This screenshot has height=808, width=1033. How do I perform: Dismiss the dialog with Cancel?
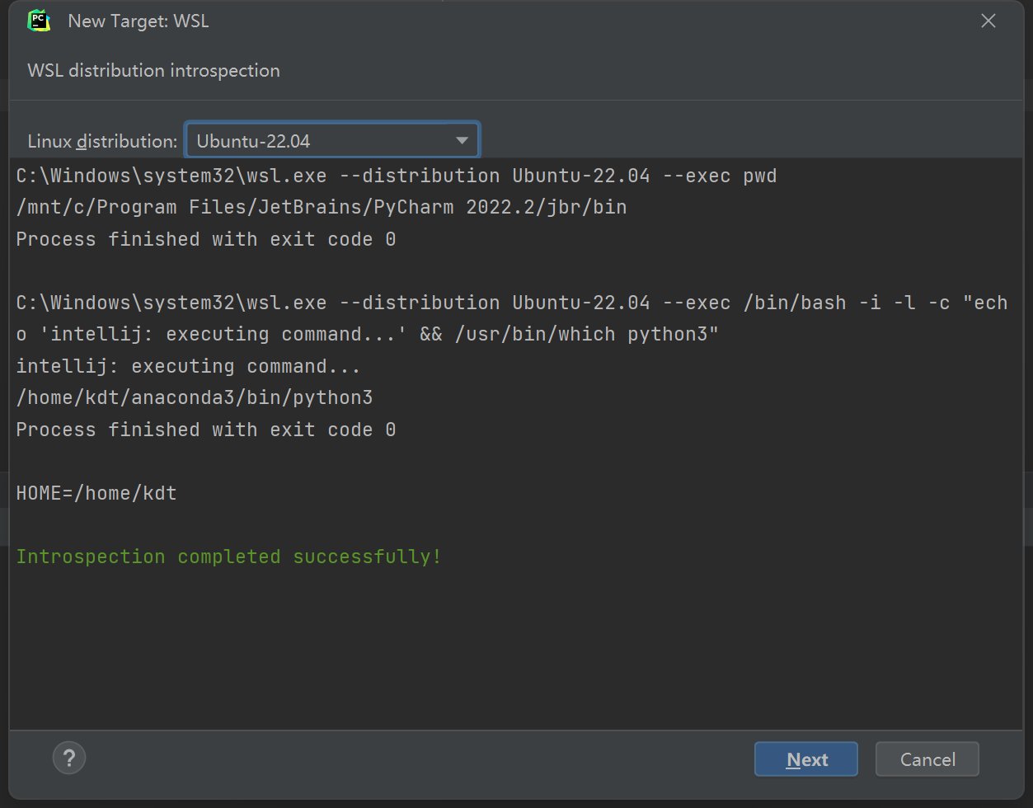[x=927, y=759]
